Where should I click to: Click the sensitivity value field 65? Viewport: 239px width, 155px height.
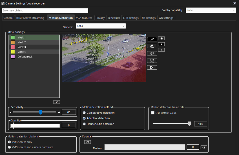[69, 112]
